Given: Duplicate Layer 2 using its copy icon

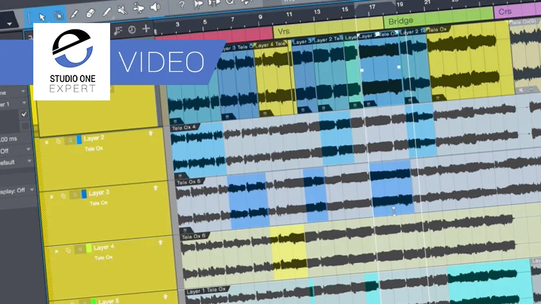Looking at the screenshot, I should point(58,141).
